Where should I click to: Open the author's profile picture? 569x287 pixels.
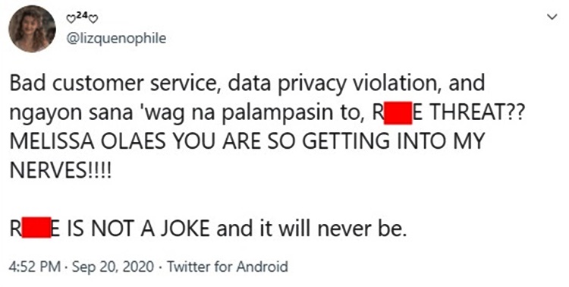coord(32,29)
